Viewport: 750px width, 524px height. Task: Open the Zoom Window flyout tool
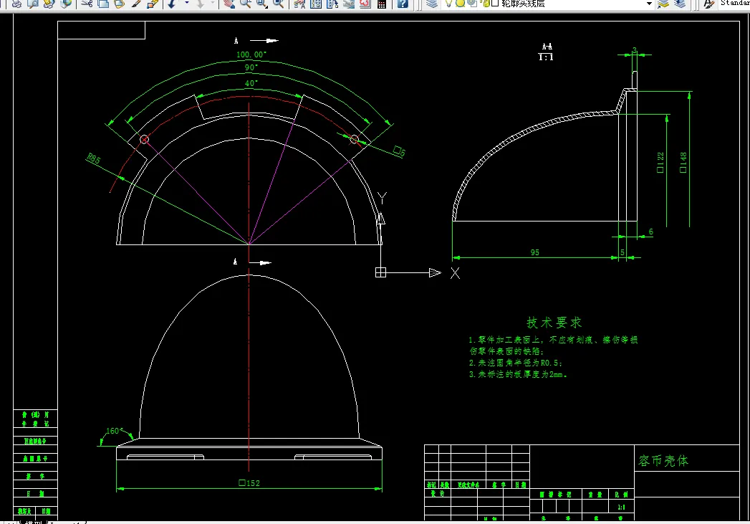tap(261, 4)
